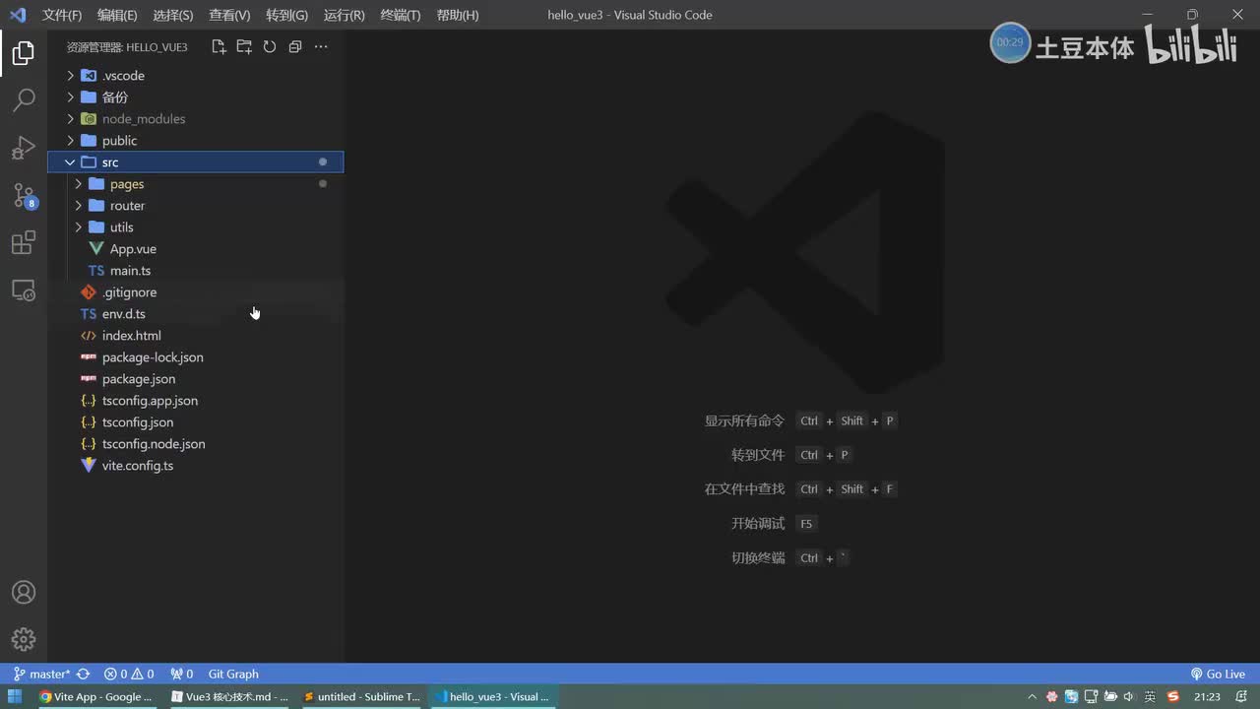Open the Windows Start menu
Viewport: 1260px width, 709px height.
point(15,697)
